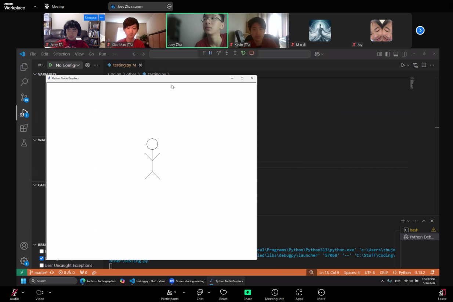Viewport: 453px width, 302px height.
Task: Split the editor to the right
Action: [x=424, y=65]
